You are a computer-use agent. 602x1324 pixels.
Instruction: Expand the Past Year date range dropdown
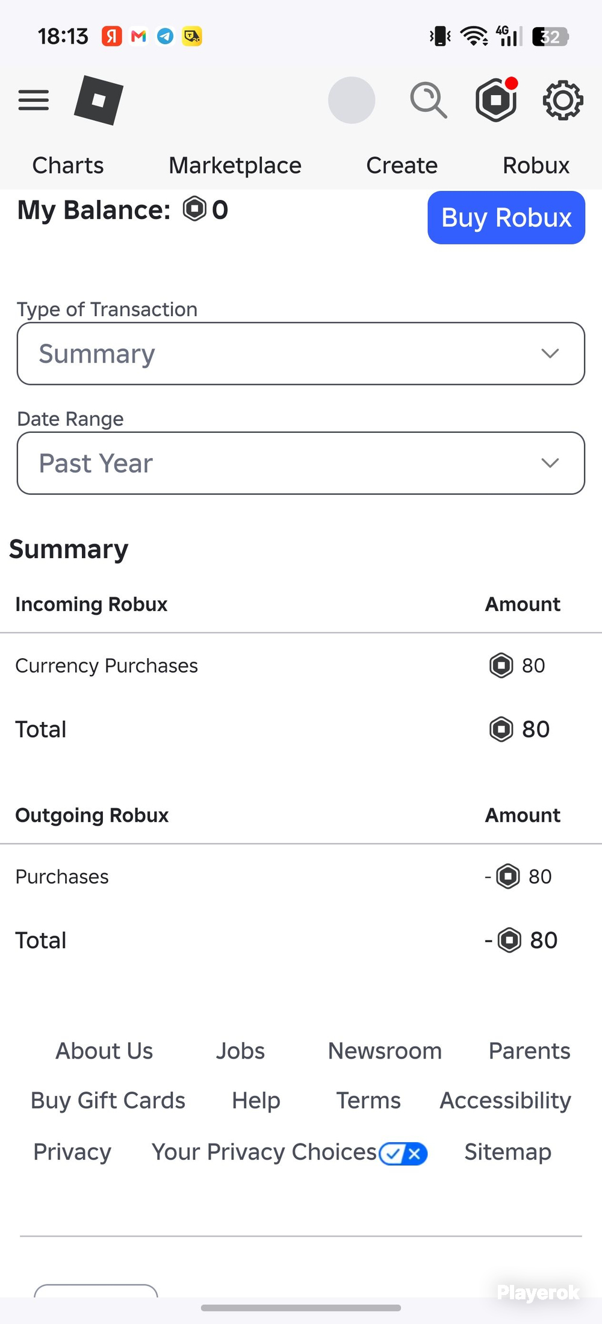(x=301, y=463)
